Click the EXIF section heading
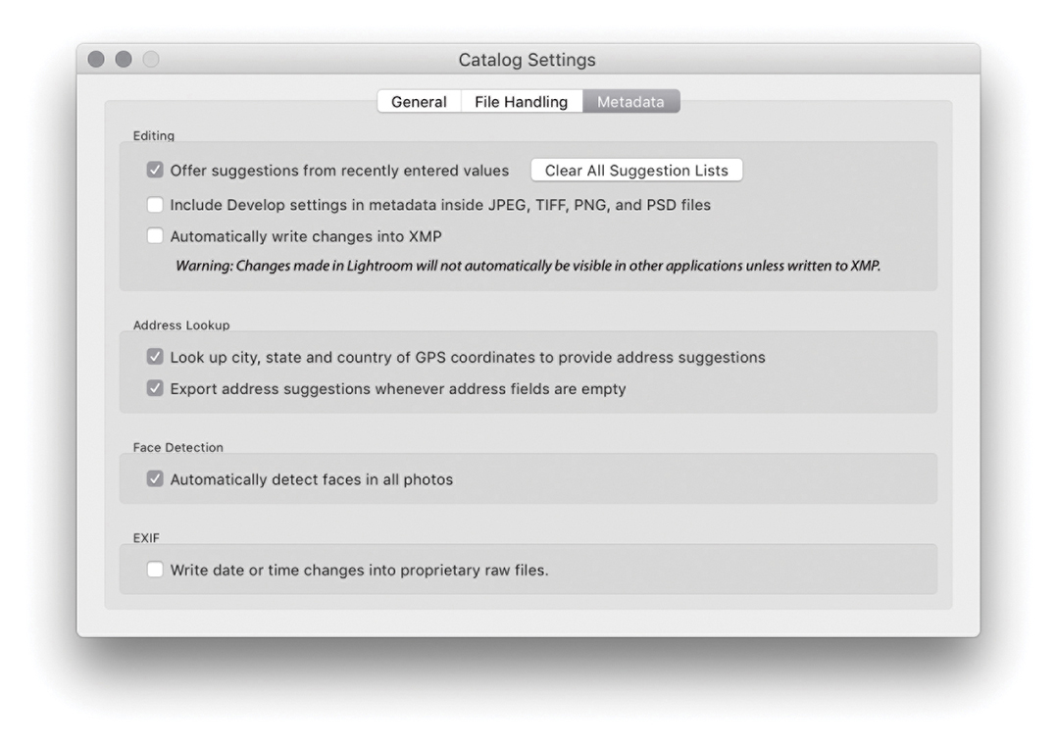This screenshot has height=747, width=1057. click(x=145, y=538)
